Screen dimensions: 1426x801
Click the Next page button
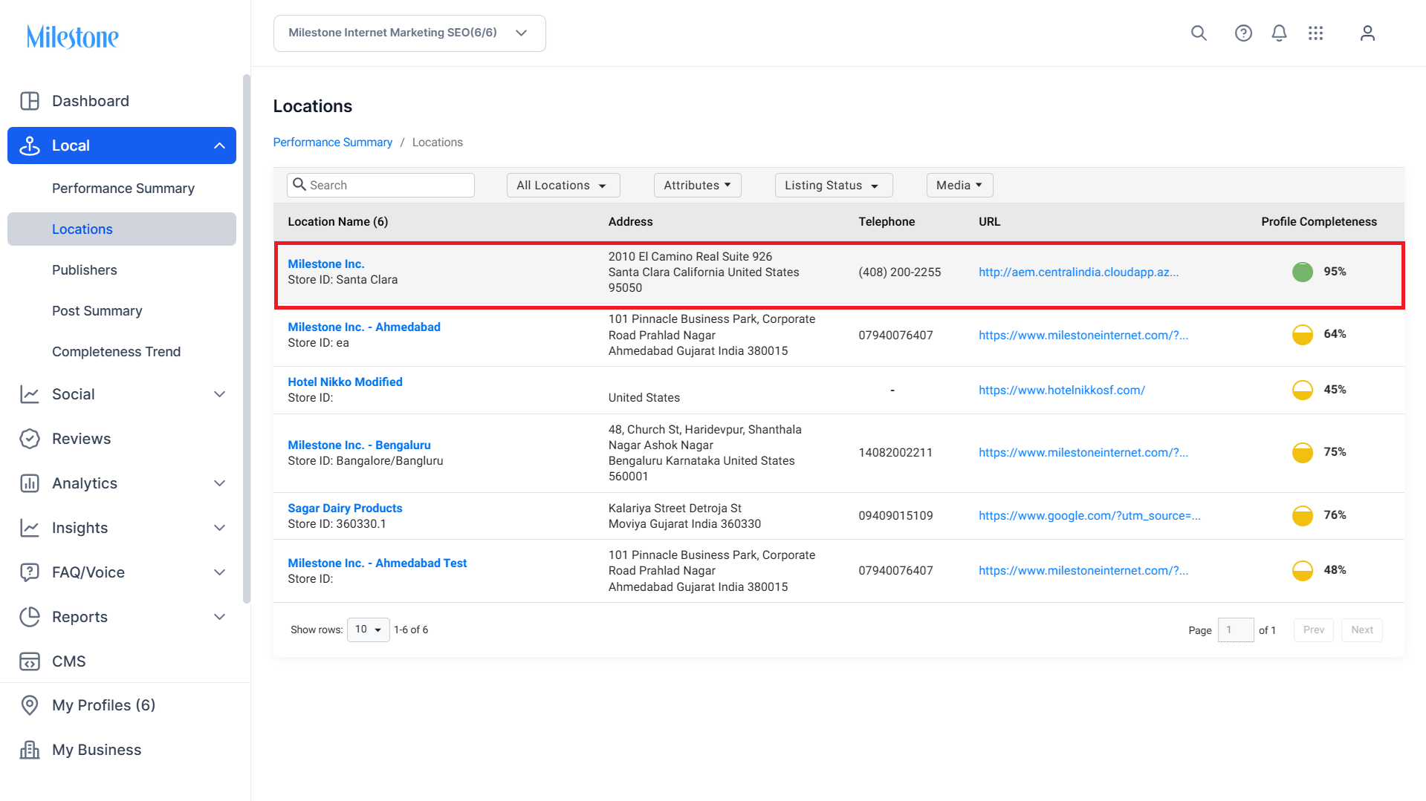pos(1362,630)
